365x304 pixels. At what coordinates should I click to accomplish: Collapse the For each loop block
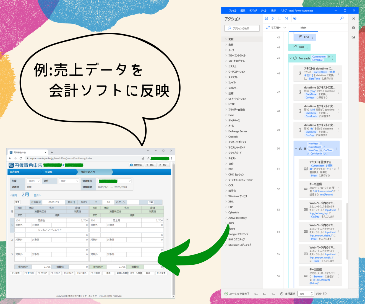291,58
